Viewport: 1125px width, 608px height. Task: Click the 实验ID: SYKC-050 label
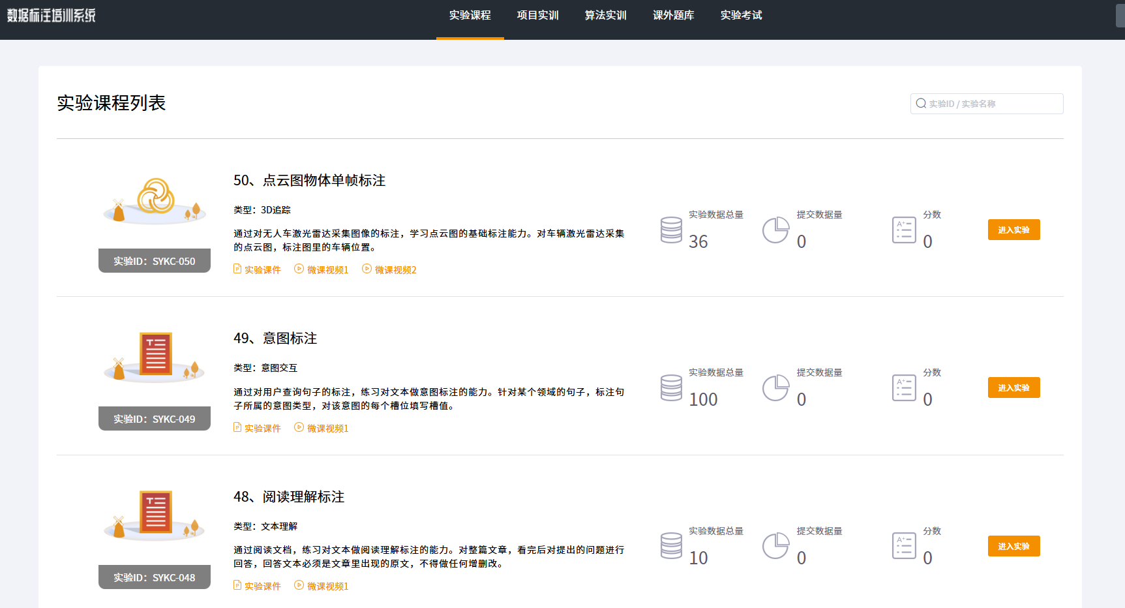coord(155,261)
